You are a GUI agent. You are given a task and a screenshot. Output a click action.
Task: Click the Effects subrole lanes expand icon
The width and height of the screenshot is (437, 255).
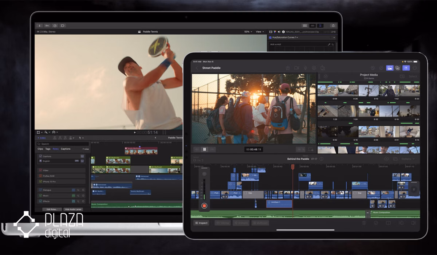click(x=78, y=201)
